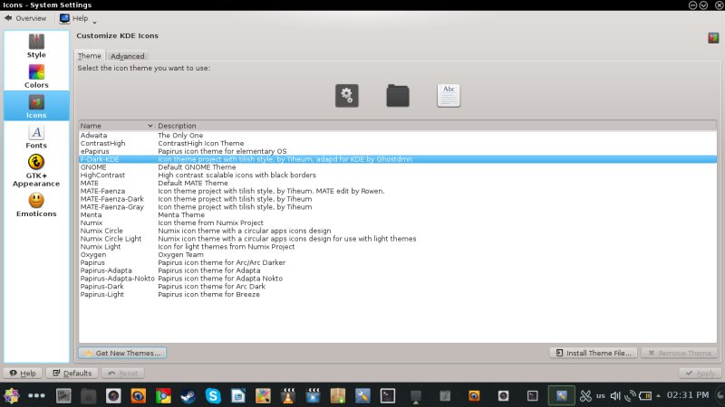The width and height of the screenshot is (725, 407).
Task: Open the Colors settings module
Action: pyautogui.click(x=36, y=76)
